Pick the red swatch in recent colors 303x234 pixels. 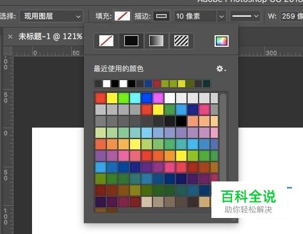[156, 83]
